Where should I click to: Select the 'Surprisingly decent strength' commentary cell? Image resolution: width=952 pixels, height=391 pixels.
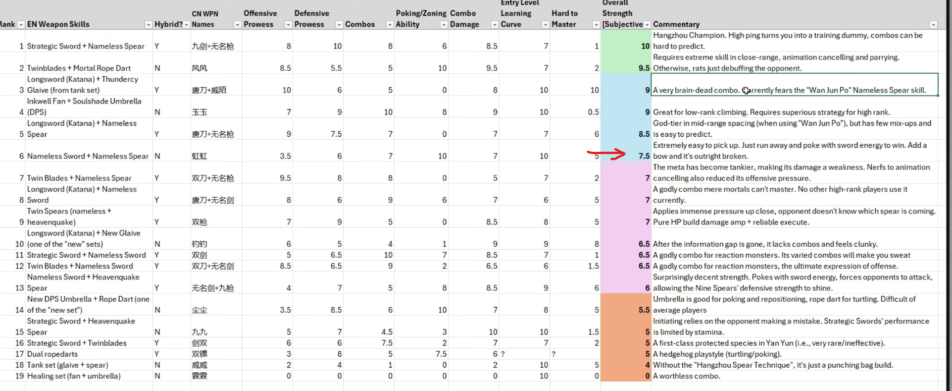click(x=795, y=283)
